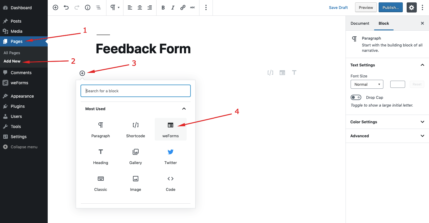Toggle Drop Cap switch

click(x=356, y=97)
